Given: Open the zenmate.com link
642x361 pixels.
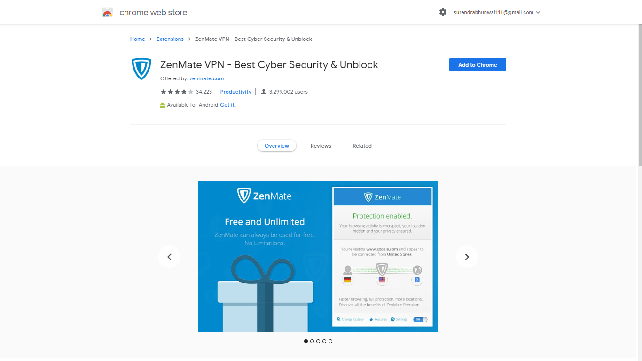Looking at the screenshot, I should coord(206,78).
